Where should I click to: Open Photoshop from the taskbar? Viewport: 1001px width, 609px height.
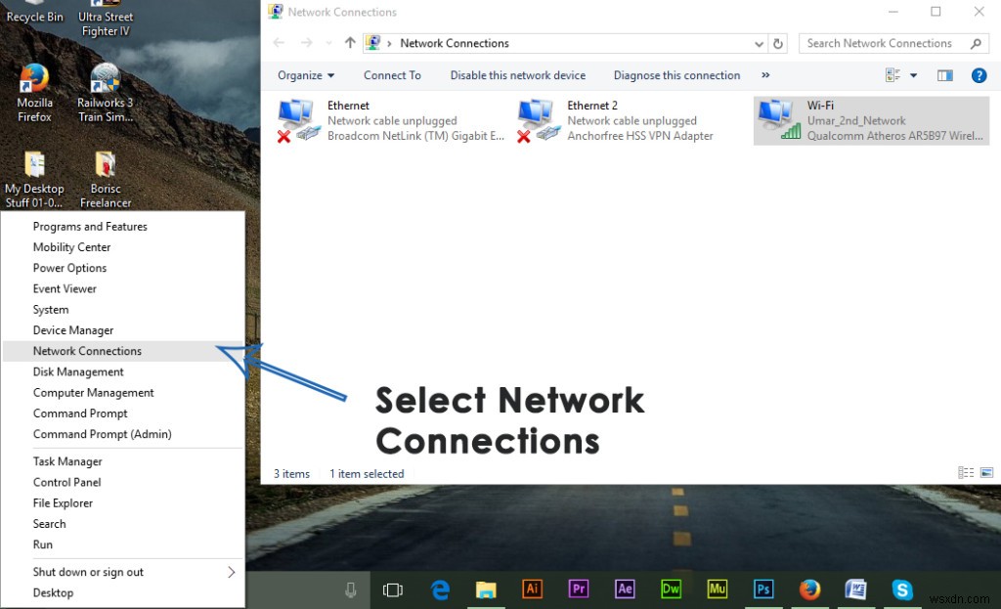pyautogui.click(x=763, y=589)
